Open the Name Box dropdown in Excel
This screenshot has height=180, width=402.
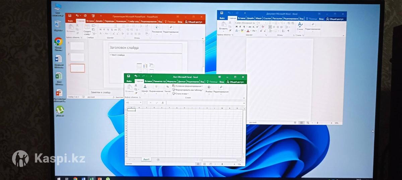[x=141, y=103]
